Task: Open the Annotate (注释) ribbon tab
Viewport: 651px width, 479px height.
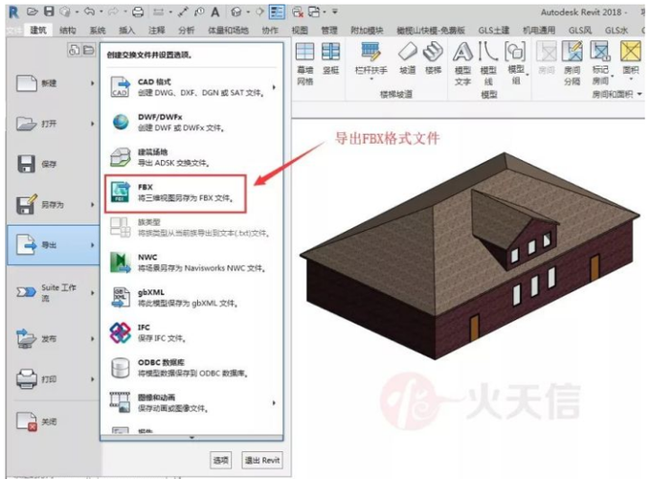Action: [x=157, y=30]
